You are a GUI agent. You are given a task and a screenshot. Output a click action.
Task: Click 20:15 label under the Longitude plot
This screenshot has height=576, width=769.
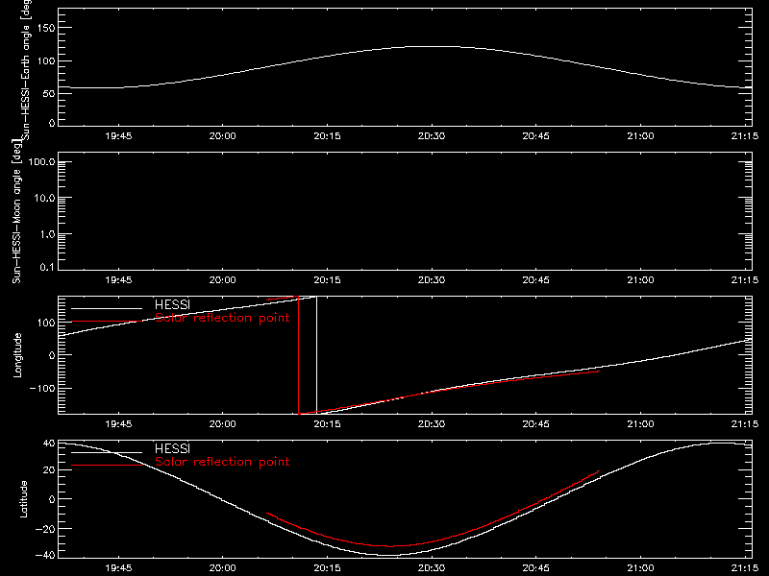[x=327, y=424]
